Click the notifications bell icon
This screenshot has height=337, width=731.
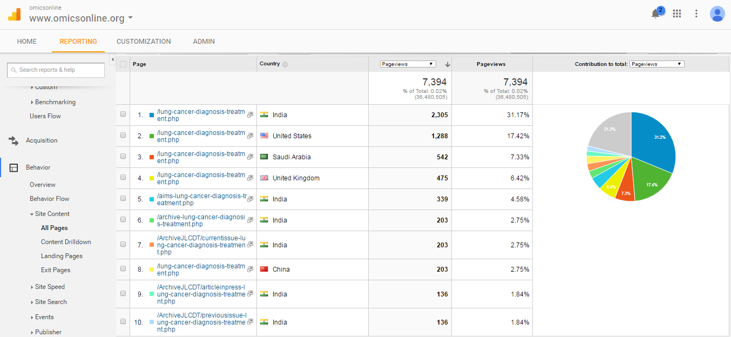656,14
